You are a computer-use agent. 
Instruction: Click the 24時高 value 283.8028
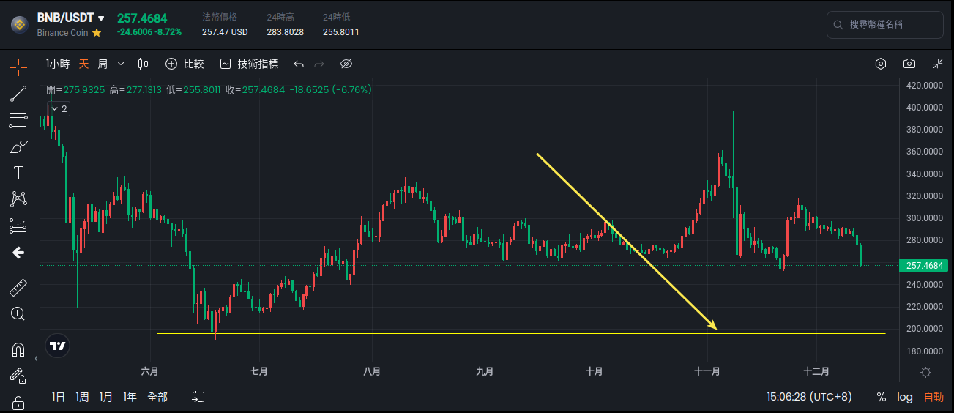[x=286, y=32]
